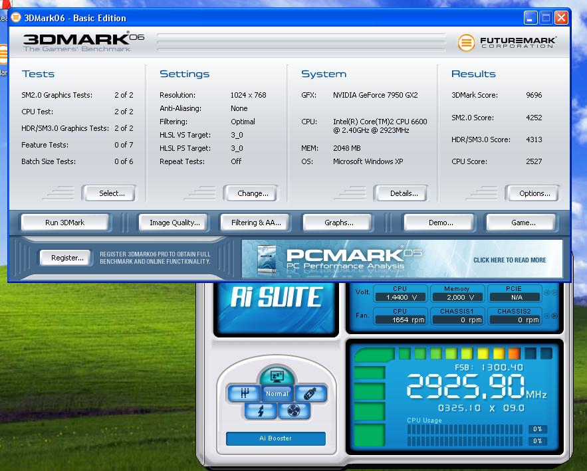Click the Feature Tests count 0 of 7
Image resolution: width=587 pixels, height=471 pixels.
[124, 145]
